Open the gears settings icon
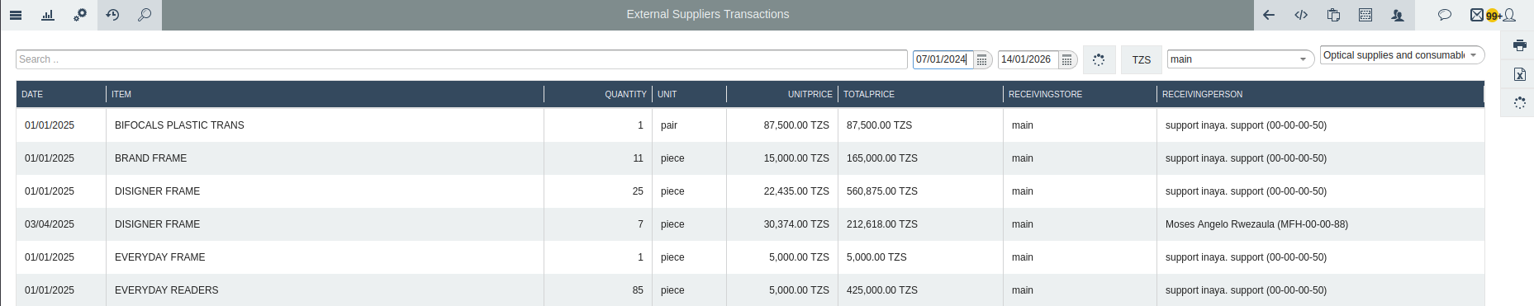Image resolution: width=1534 pixels, height=306 pixels. tap(80, 15)
